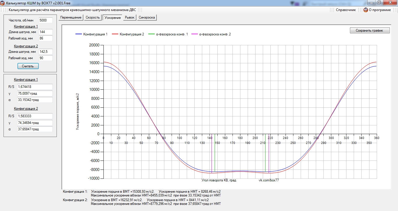Select the γ value 75,0097 град

pos(35,93)
